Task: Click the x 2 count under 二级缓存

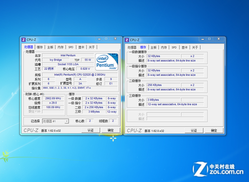Action: tap(192, 85)
